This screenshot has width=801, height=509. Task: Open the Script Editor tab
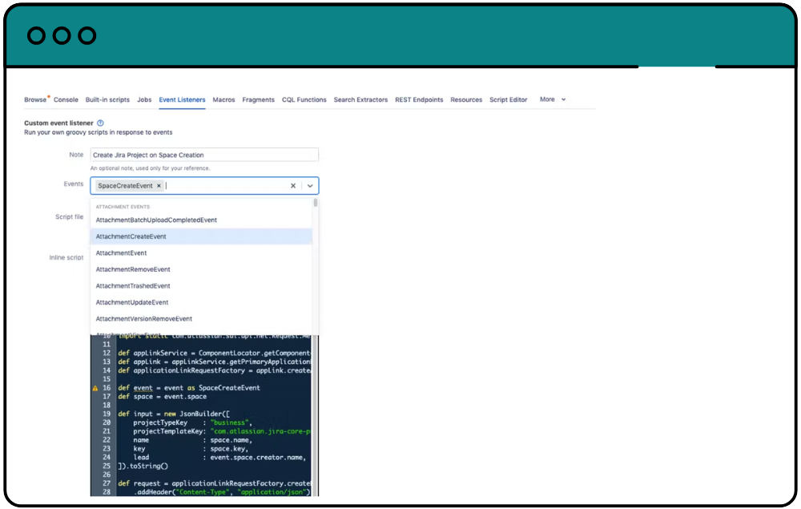(x=509, y=99)
